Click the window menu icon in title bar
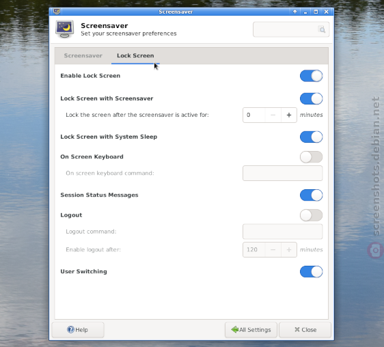The height and width of the screenshot is (347, 384). [x=57, y=11]
